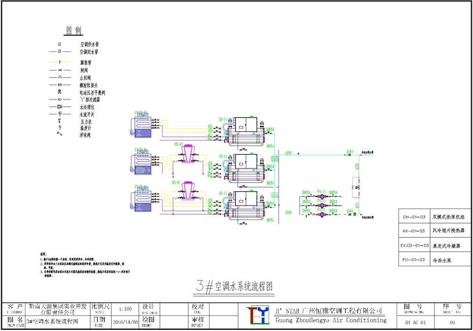
Task: Click the TY company logo in title block
Action: pyautogui.click(x=257, y=315)
